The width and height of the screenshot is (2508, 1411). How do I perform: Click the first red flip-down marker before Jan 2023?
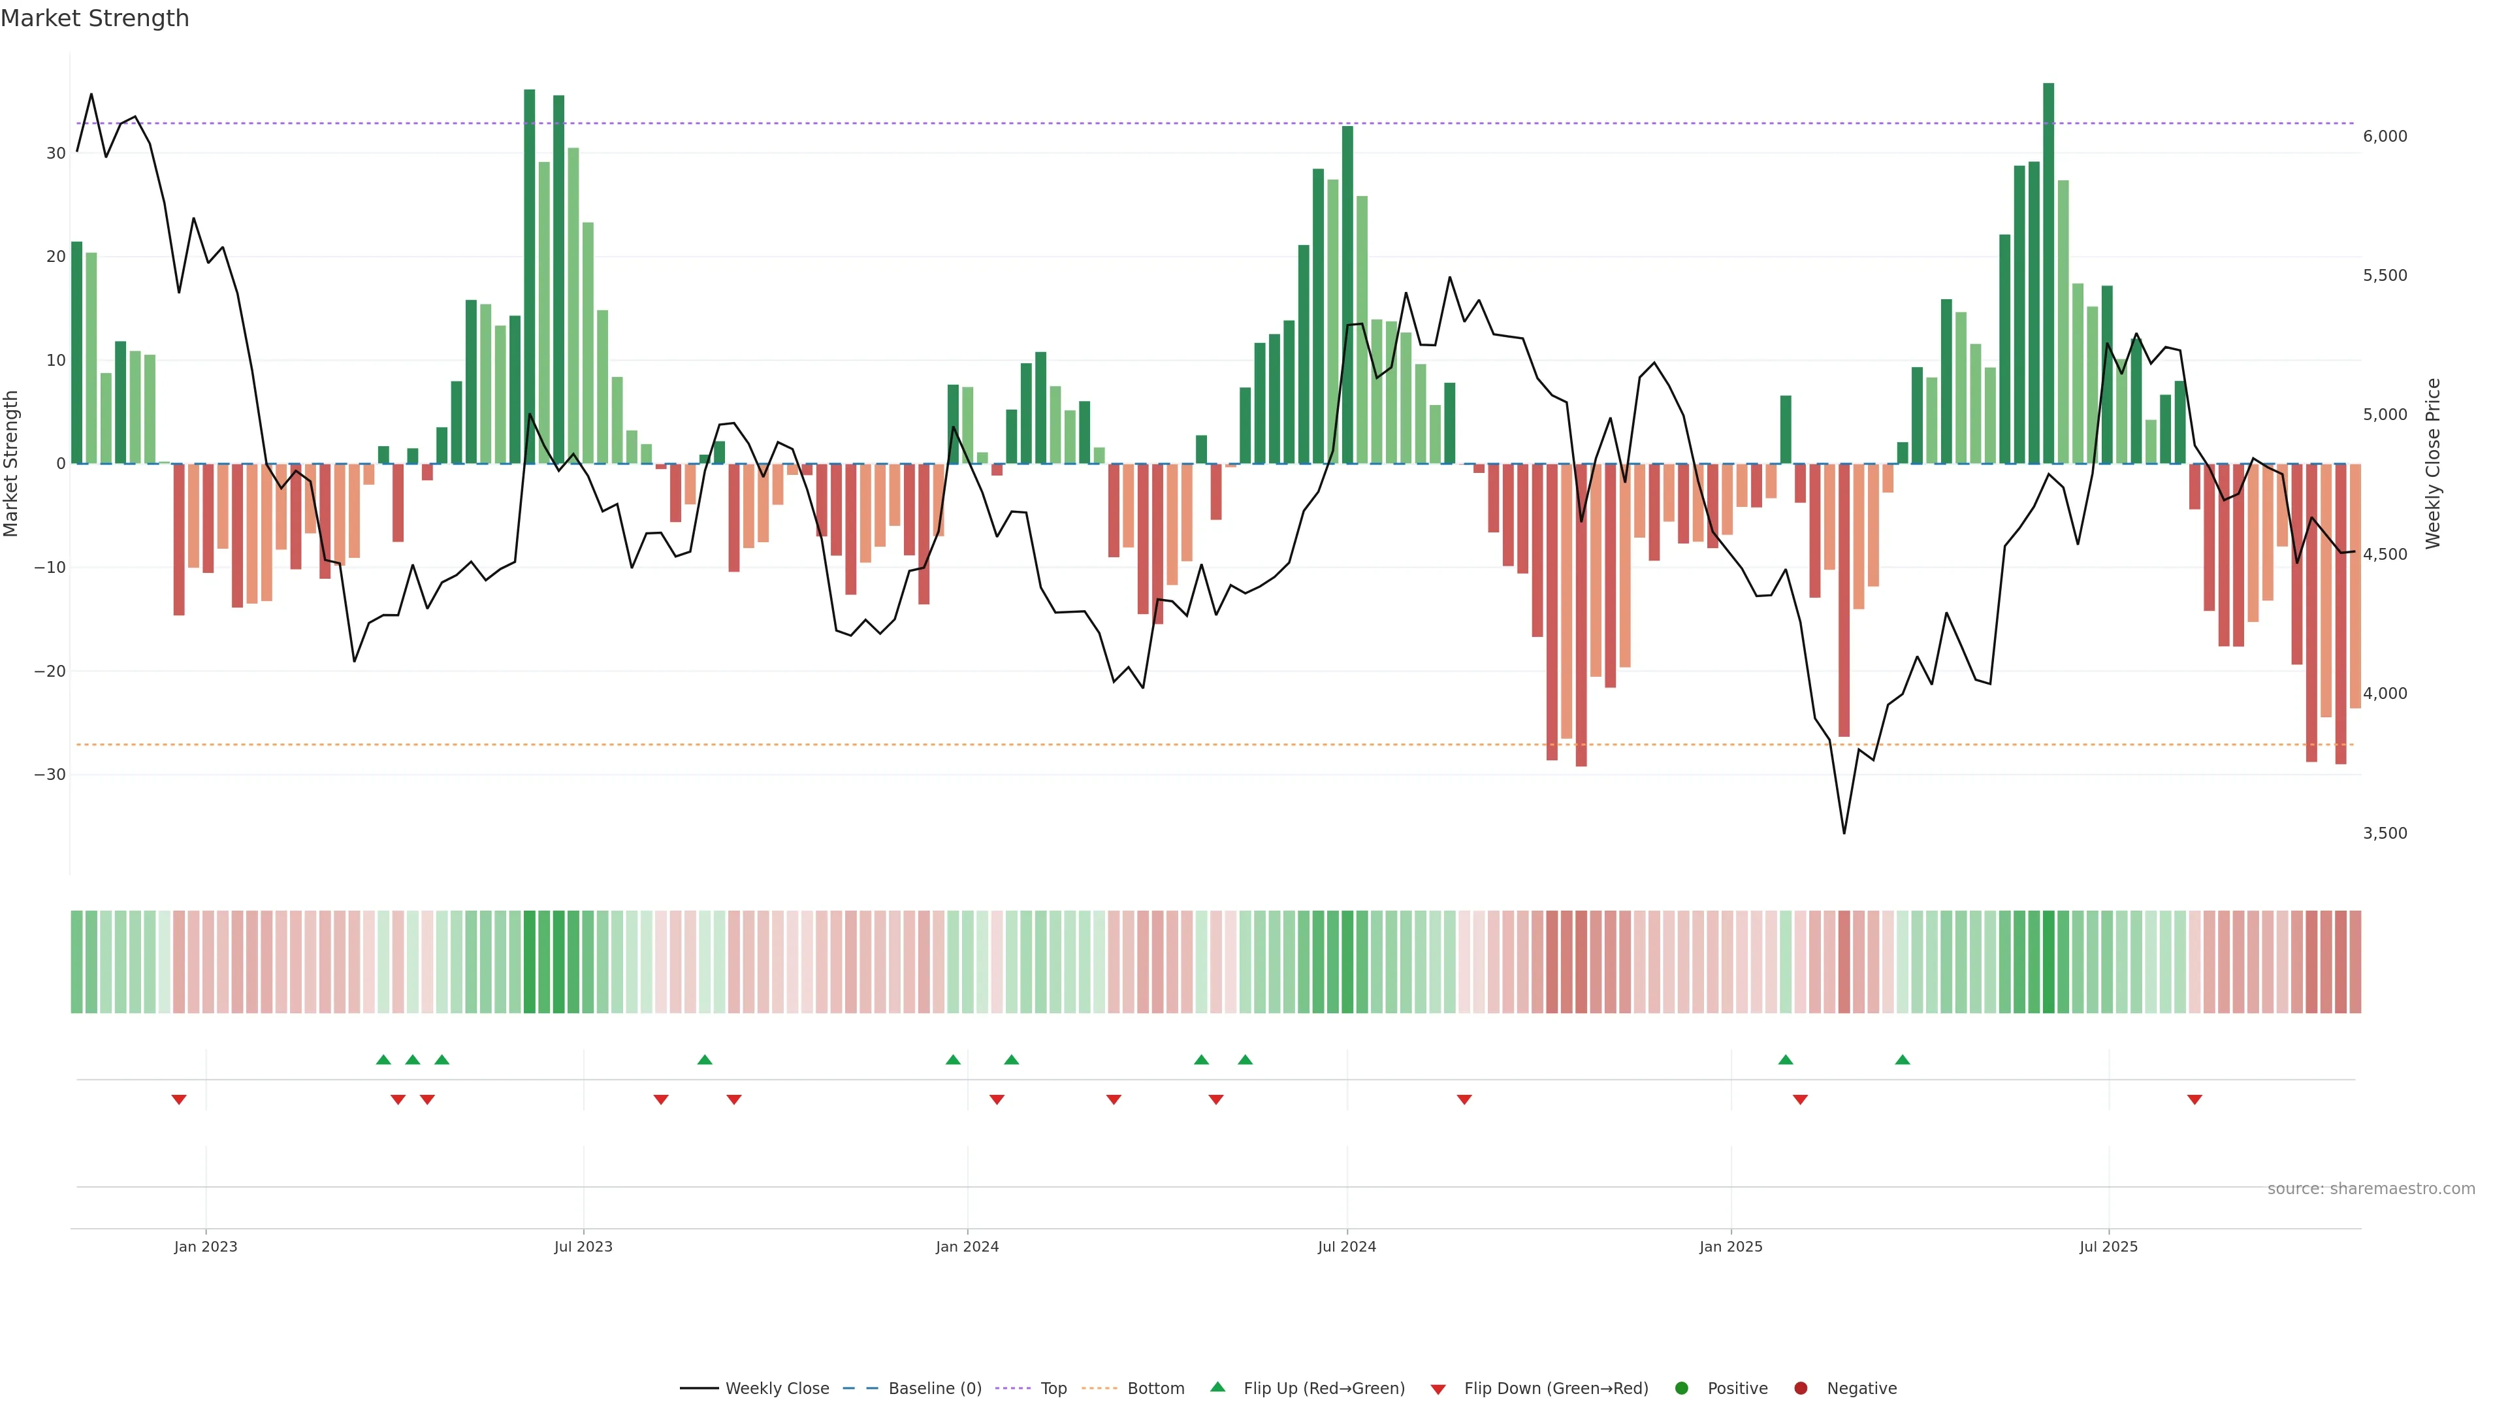click(x=179, y=1099)
